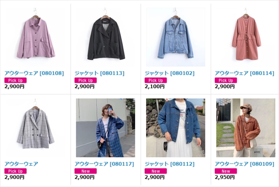Open the black double-breasted jacket image
This screenshot has height=187, width=279.
(106, 37)
